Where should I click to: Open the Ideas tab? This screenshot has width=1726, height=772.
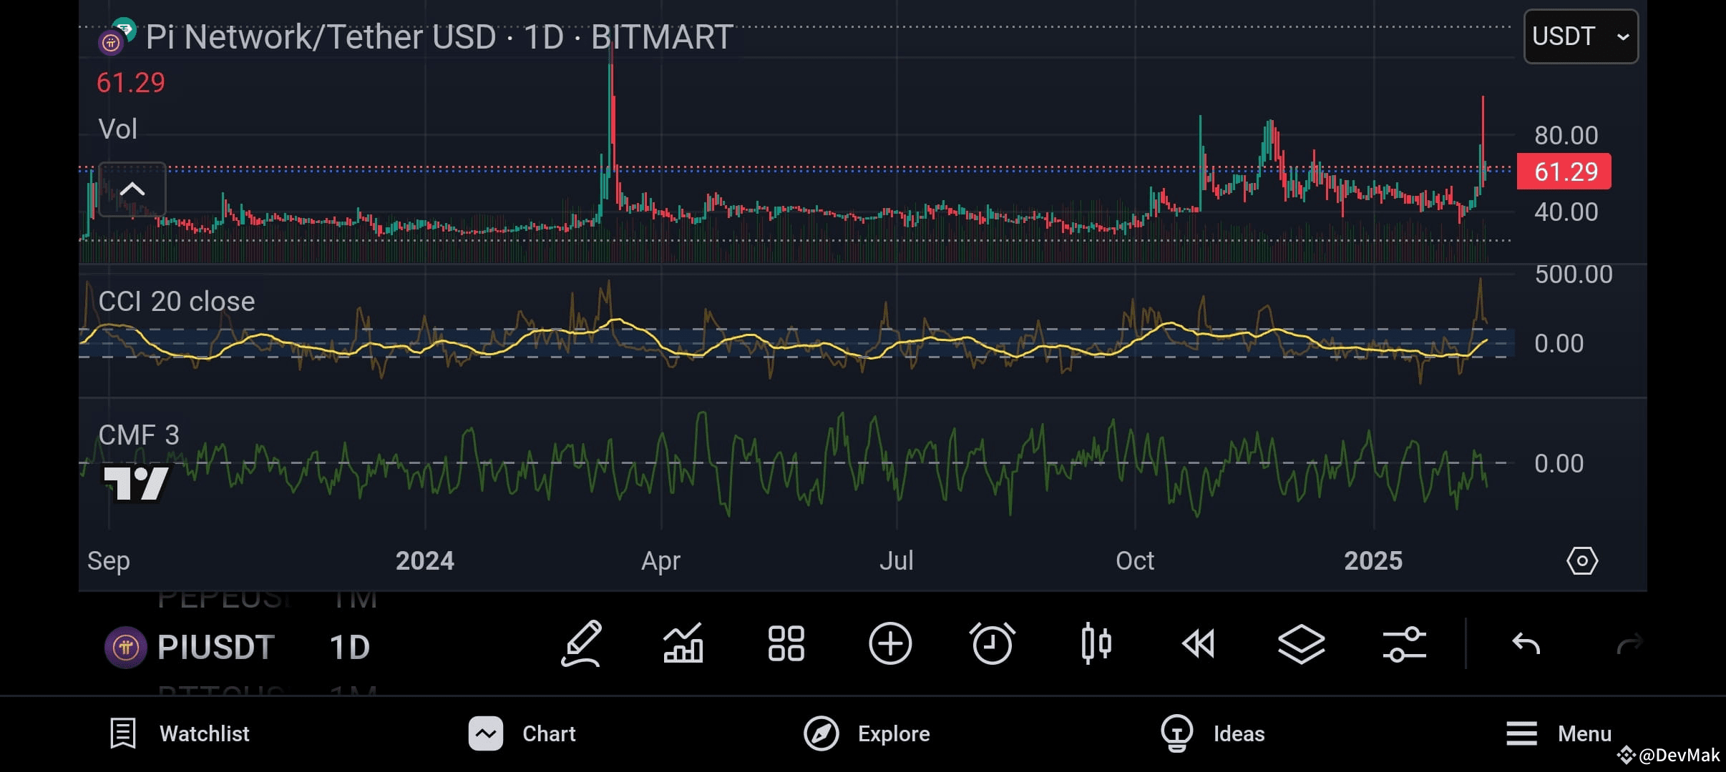[x=1213, y=733]
